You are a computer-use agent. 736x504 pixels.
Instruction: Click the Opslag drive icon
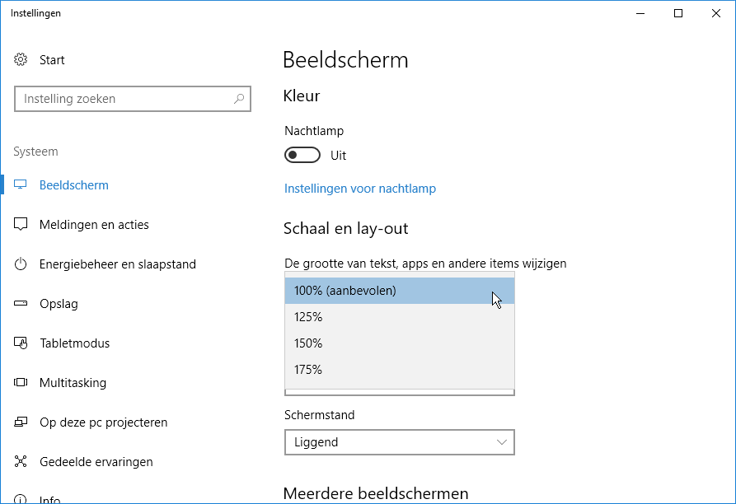coord(21,303)
